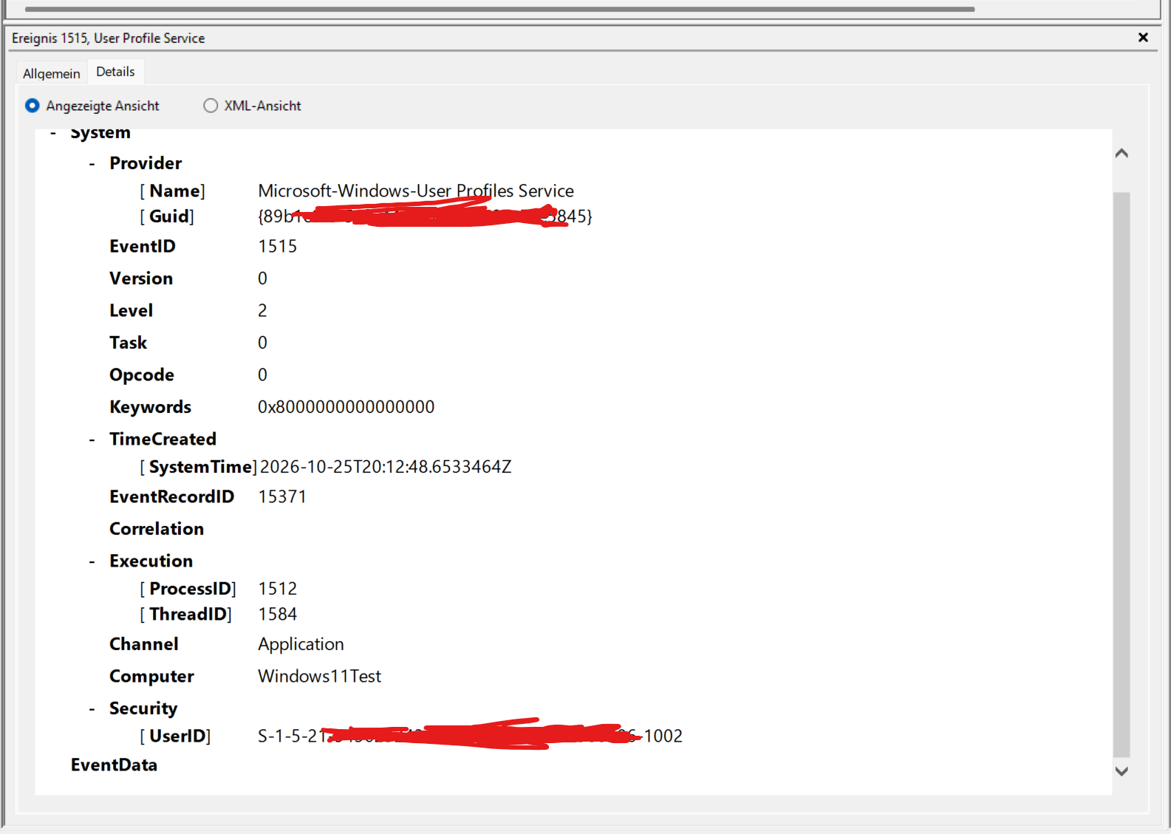Screen dimensions: 1171x834
Task: Click the vertical scrollbar thumb
Action: click(x=1122, y=474)
